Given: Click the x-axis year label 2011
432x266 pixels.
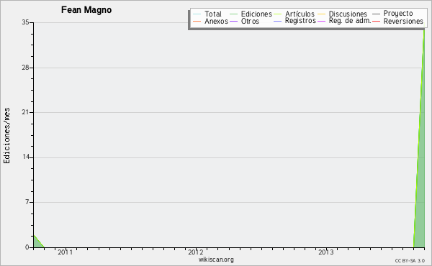Looking at the screenshot, I should pyautogui.click(x=66, y=252).
